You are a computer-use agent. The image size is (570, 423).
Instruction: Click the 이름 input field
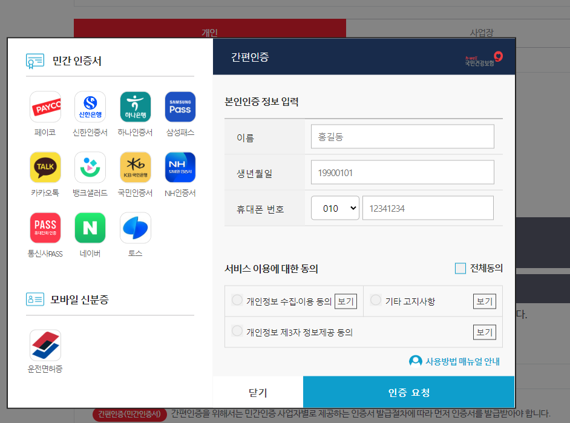pyautogui.click(x=402, y=137)
